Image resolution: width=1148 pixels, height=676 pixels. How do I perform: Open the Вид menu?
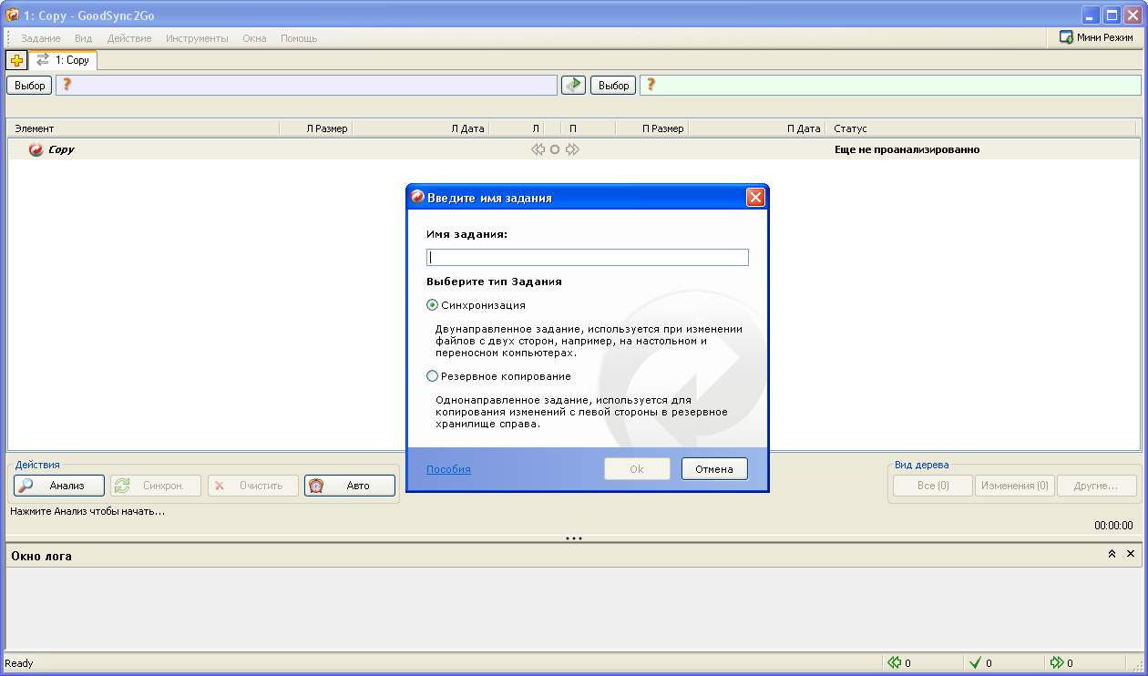[x=84, y=38]
